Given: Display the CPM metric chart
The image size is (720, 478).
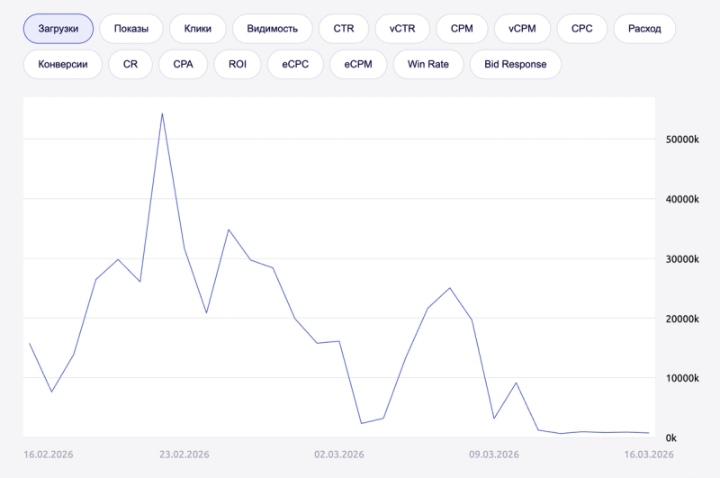Looking at the screenshot, I should click(x=462, y=29).
